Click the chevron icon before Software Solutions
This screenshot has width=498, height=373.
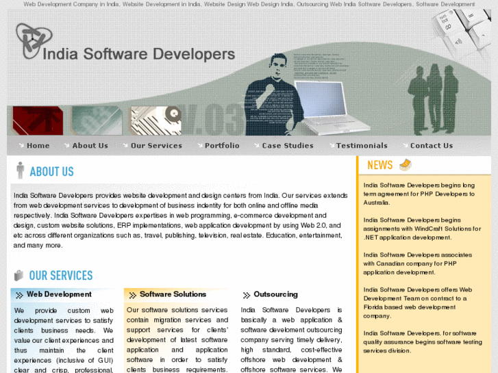132,295
